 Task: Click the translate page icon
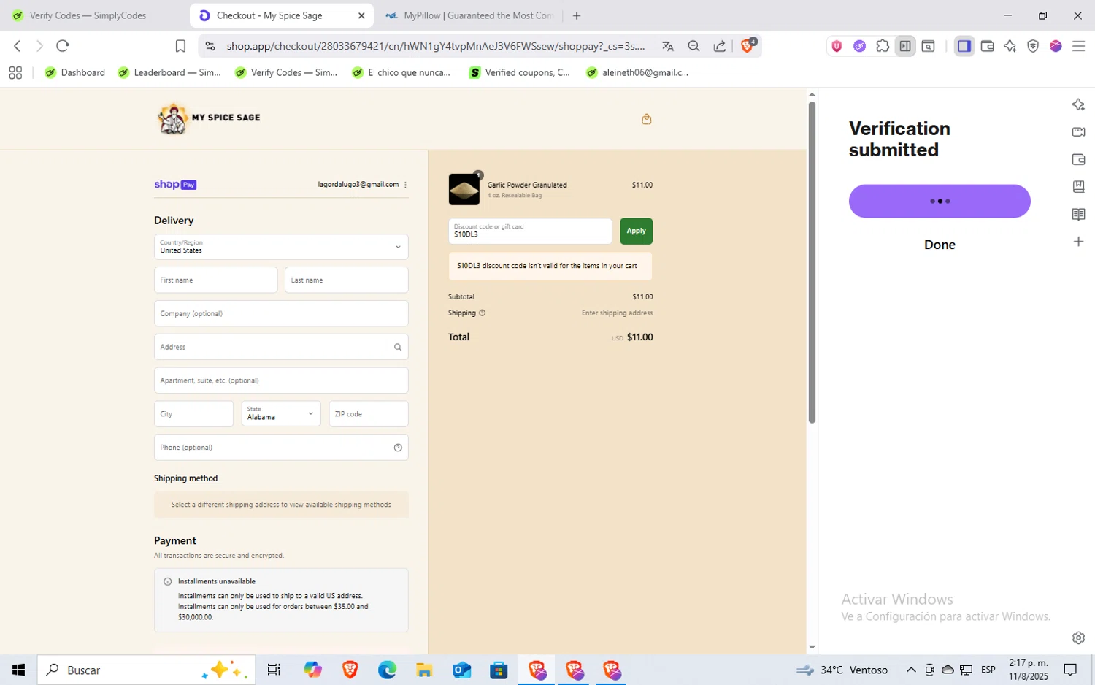(668, 46)
